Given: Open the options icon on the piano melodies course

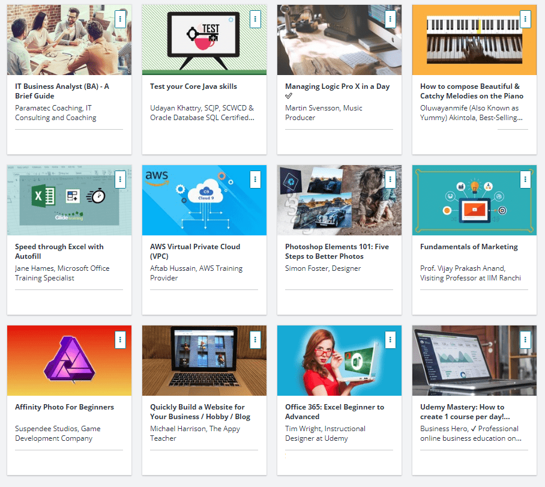Looking at the screenshot, I should click(525, 19).
